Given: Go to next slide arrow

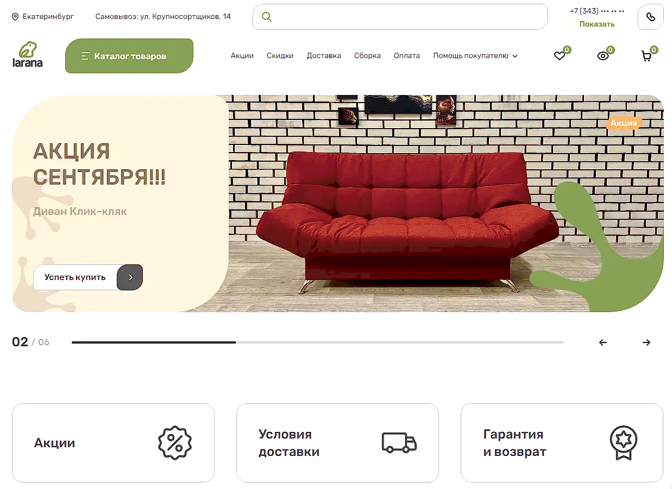Looking at the screenshot, I should point(646,342).
